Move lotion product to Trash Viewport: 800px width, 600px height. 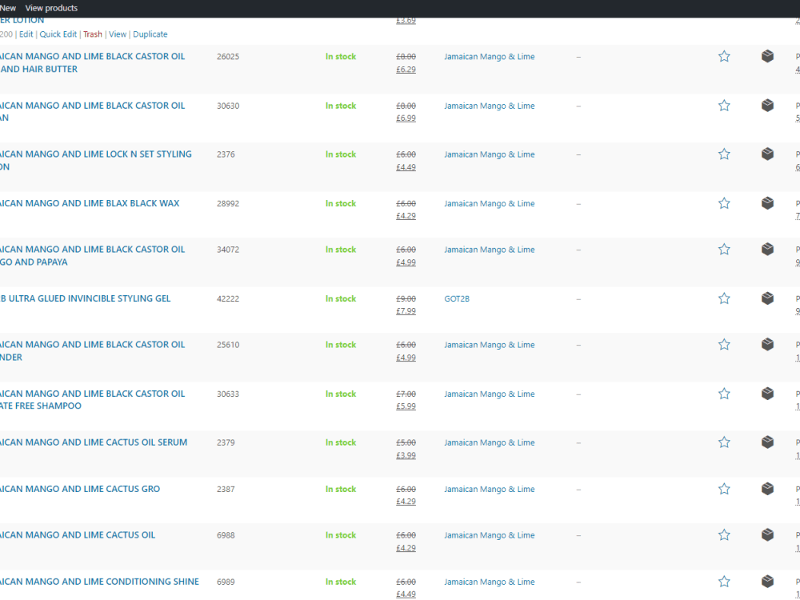click(92, 34)
